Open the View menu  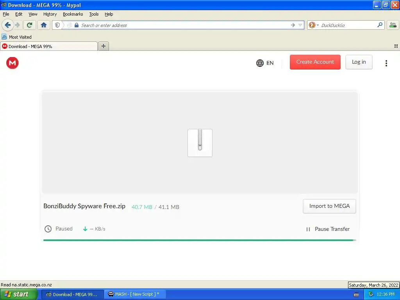(x=33, y=14)
